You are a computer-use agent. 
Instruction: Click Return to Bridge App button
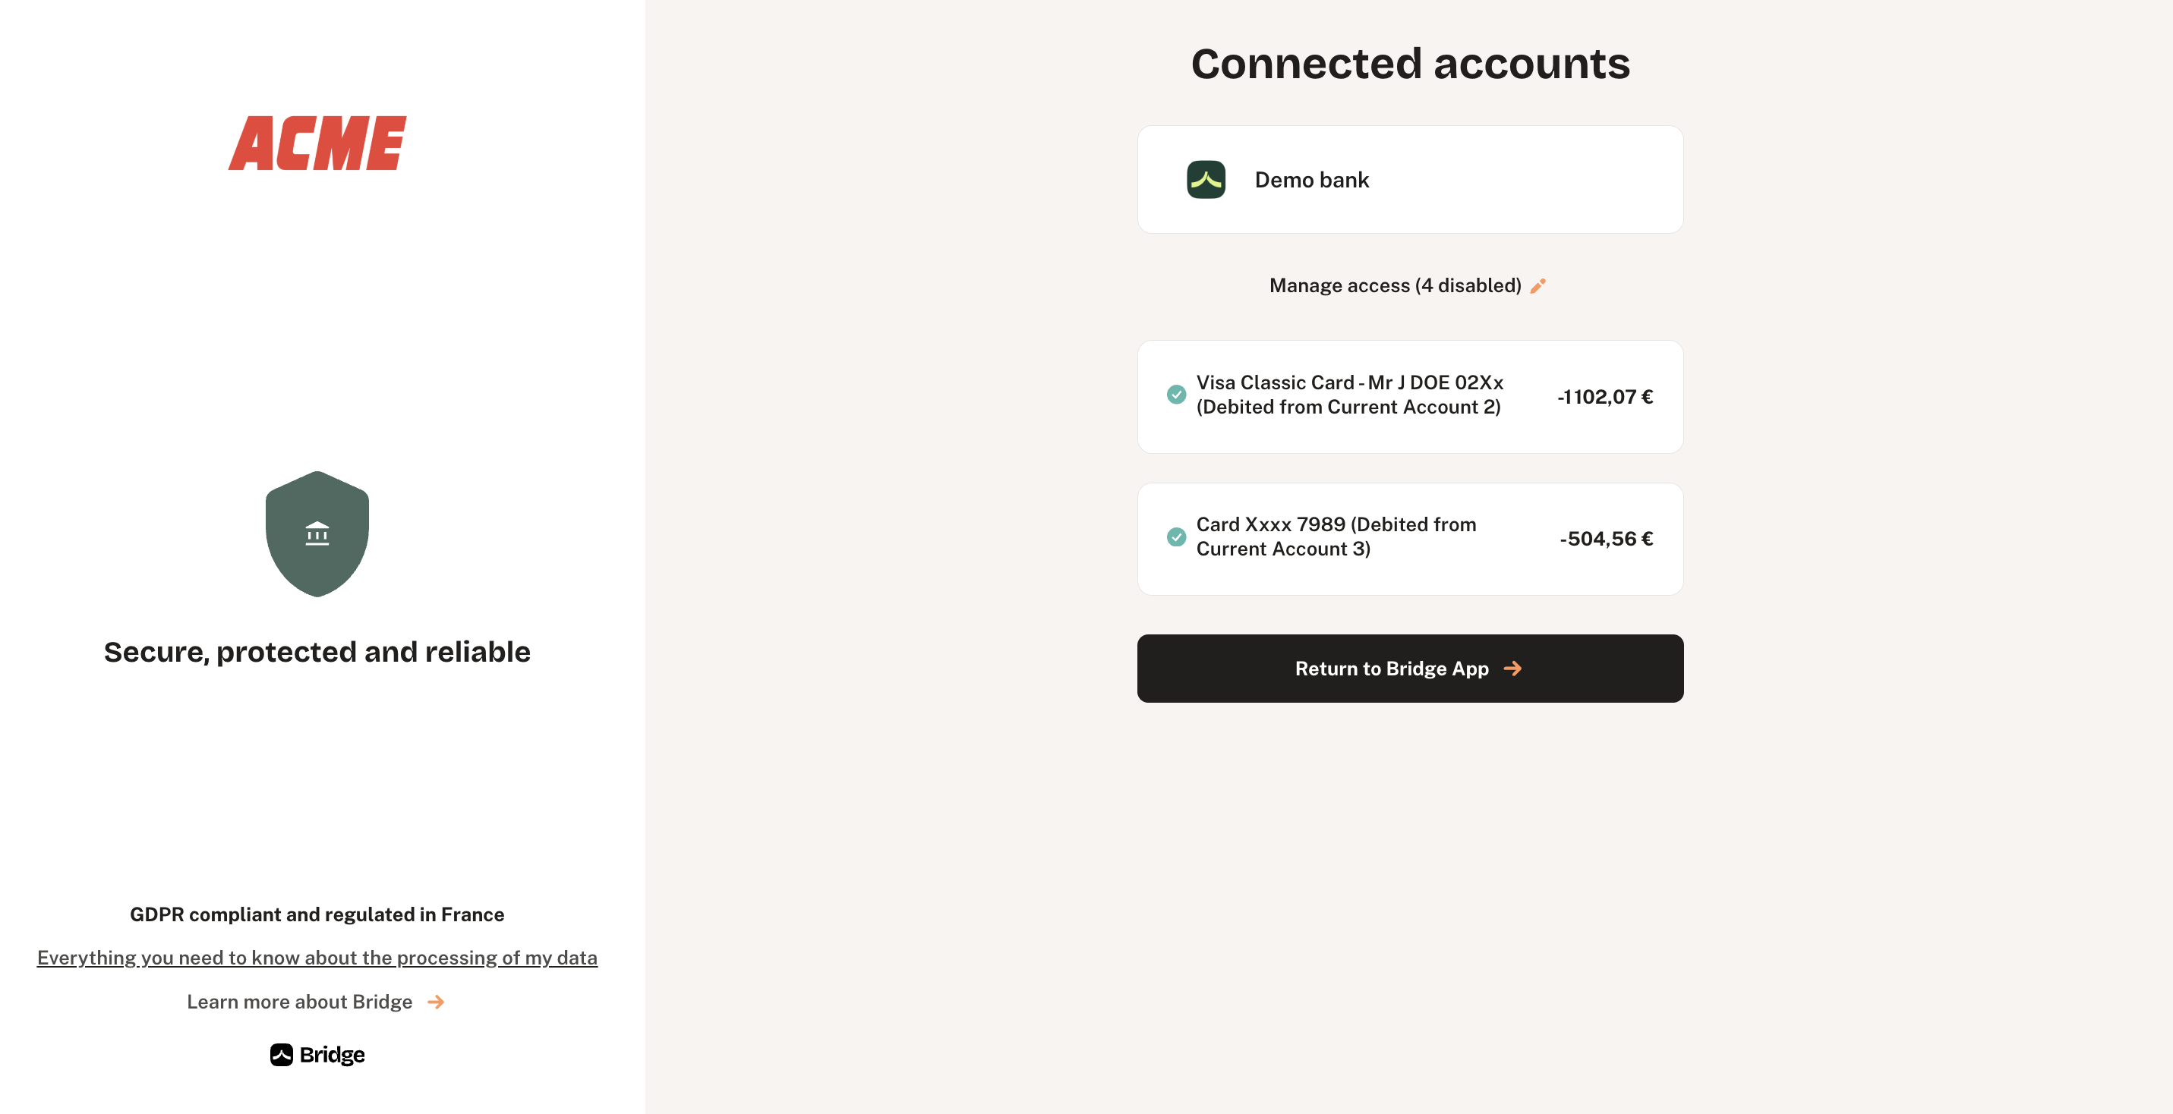(x=1410, y=669)
